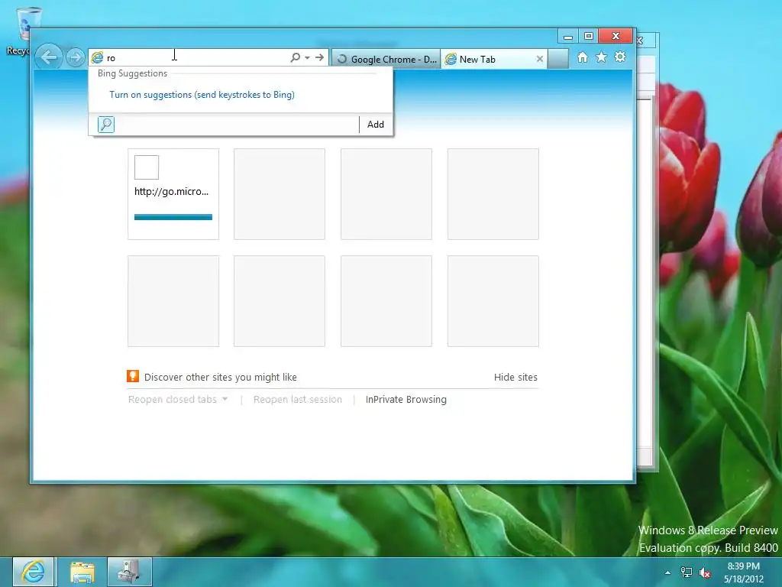782x587 pixels.
Task: Open the clock showing 8:39 PM
Action: pos(744,572)
